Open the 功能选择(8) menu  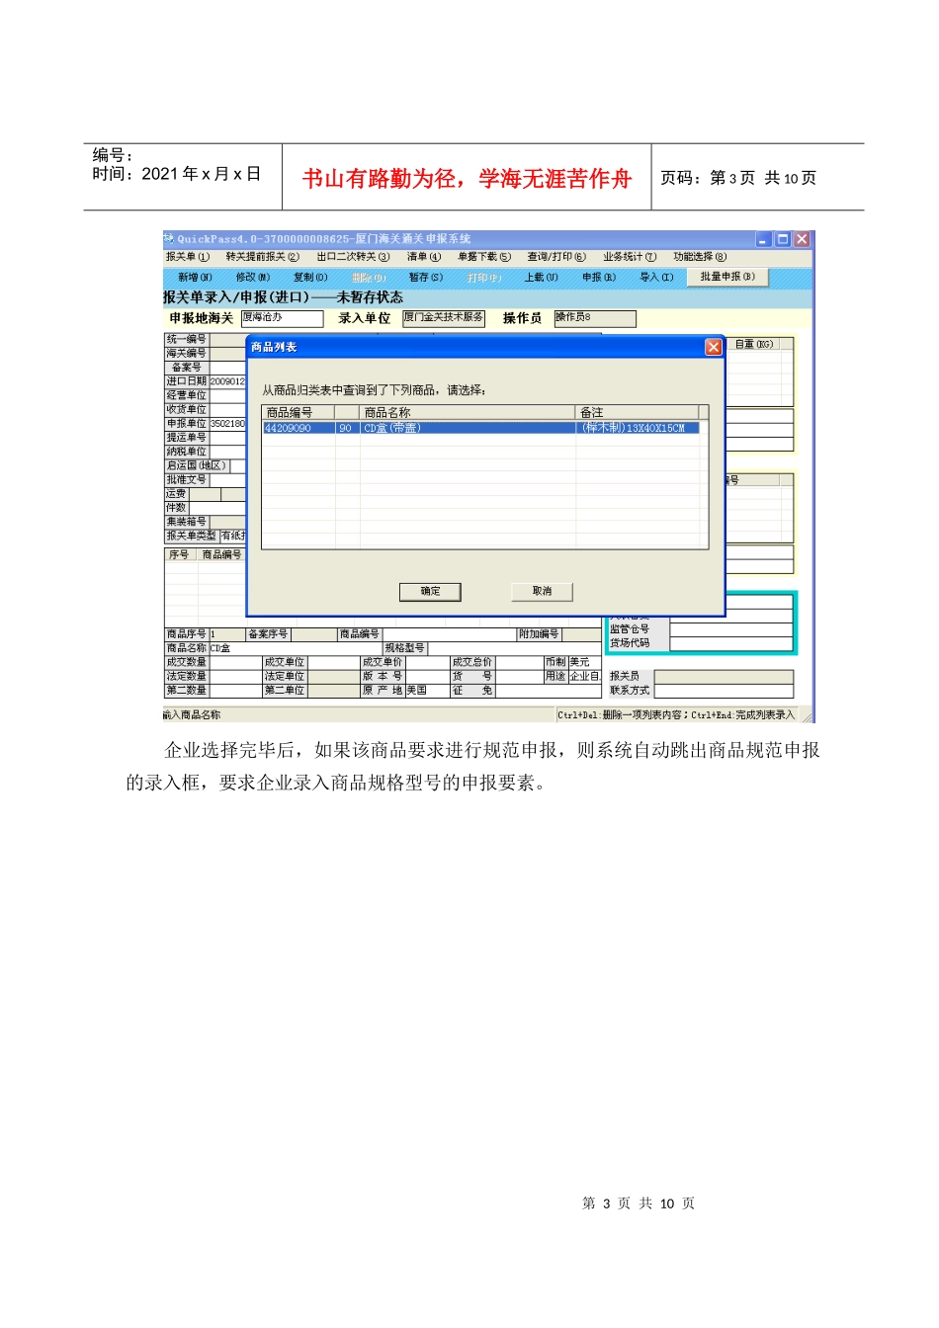[700, 257]
